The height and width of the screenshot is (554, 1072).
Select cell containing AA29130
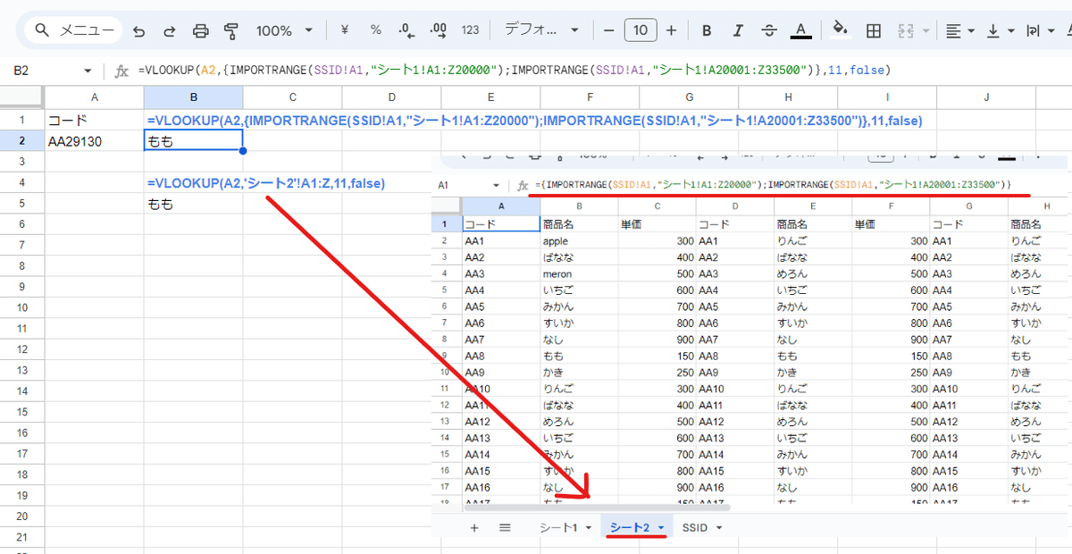pos(94,140)
